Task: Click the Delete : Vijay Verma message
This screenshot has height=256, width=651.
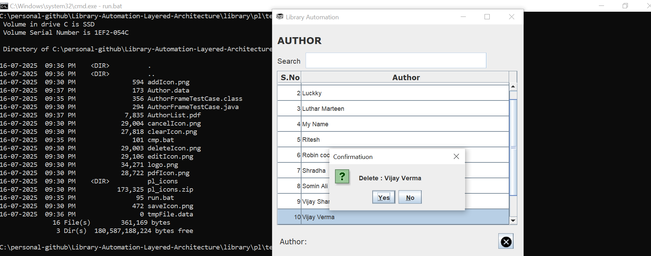Action: 390,178
